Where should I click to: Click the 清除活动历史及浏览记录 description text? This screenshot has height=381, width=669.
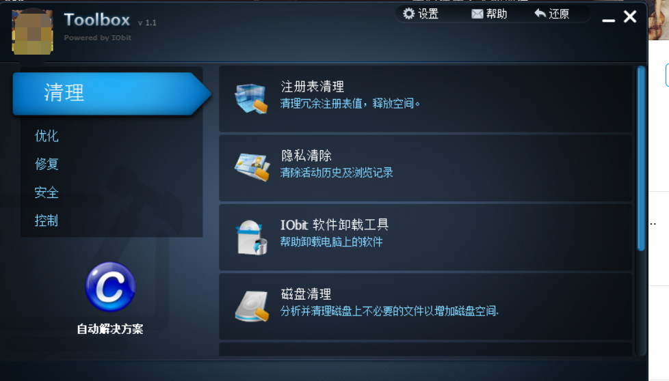[337, 173]
